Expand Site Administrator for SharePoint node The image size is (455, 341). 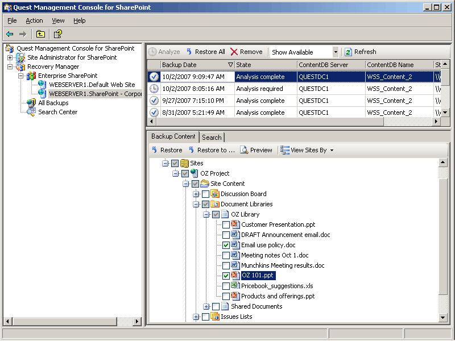click(10, 58)
